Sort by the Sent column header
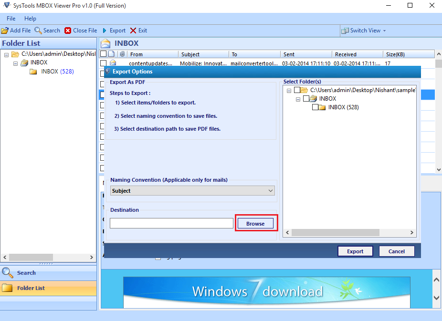Viewport: 442px width, 321px height. (x=306, y=54)
